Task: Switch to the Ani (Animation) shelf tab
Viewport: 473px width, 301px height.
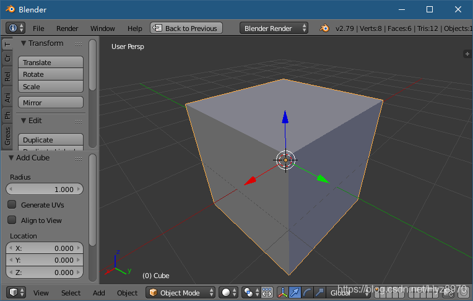Action: 7,97
